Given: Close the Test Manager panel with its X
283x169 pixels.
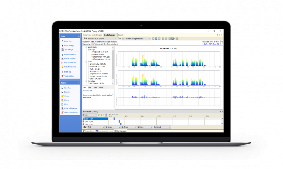Looking at the screenshot, I should click(x=222, y=111).
